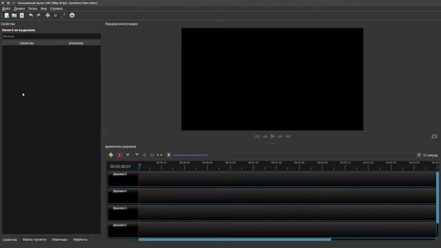Click the 15 секунд zoom label
The height and width of the screenshot is (248, 441).
click(x=430, y=155)
